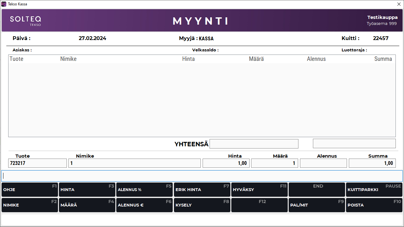Open KUITTIPARKKI receipt parking
The width and height of the screenshot is (404, 227).
click(x=374, y=190)
